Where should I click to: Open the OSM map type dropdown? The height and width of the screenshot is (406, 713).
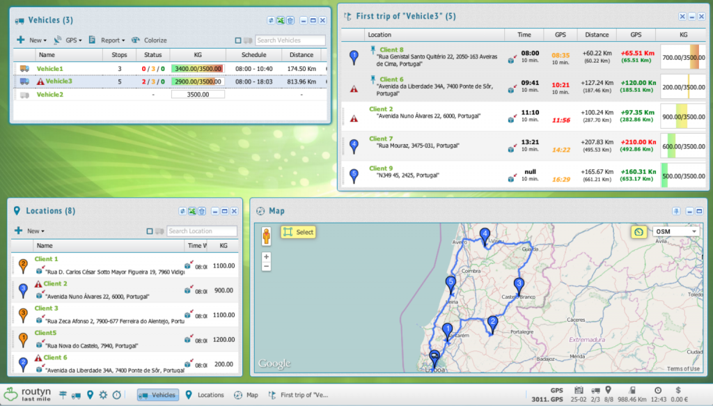pos(675,231)
